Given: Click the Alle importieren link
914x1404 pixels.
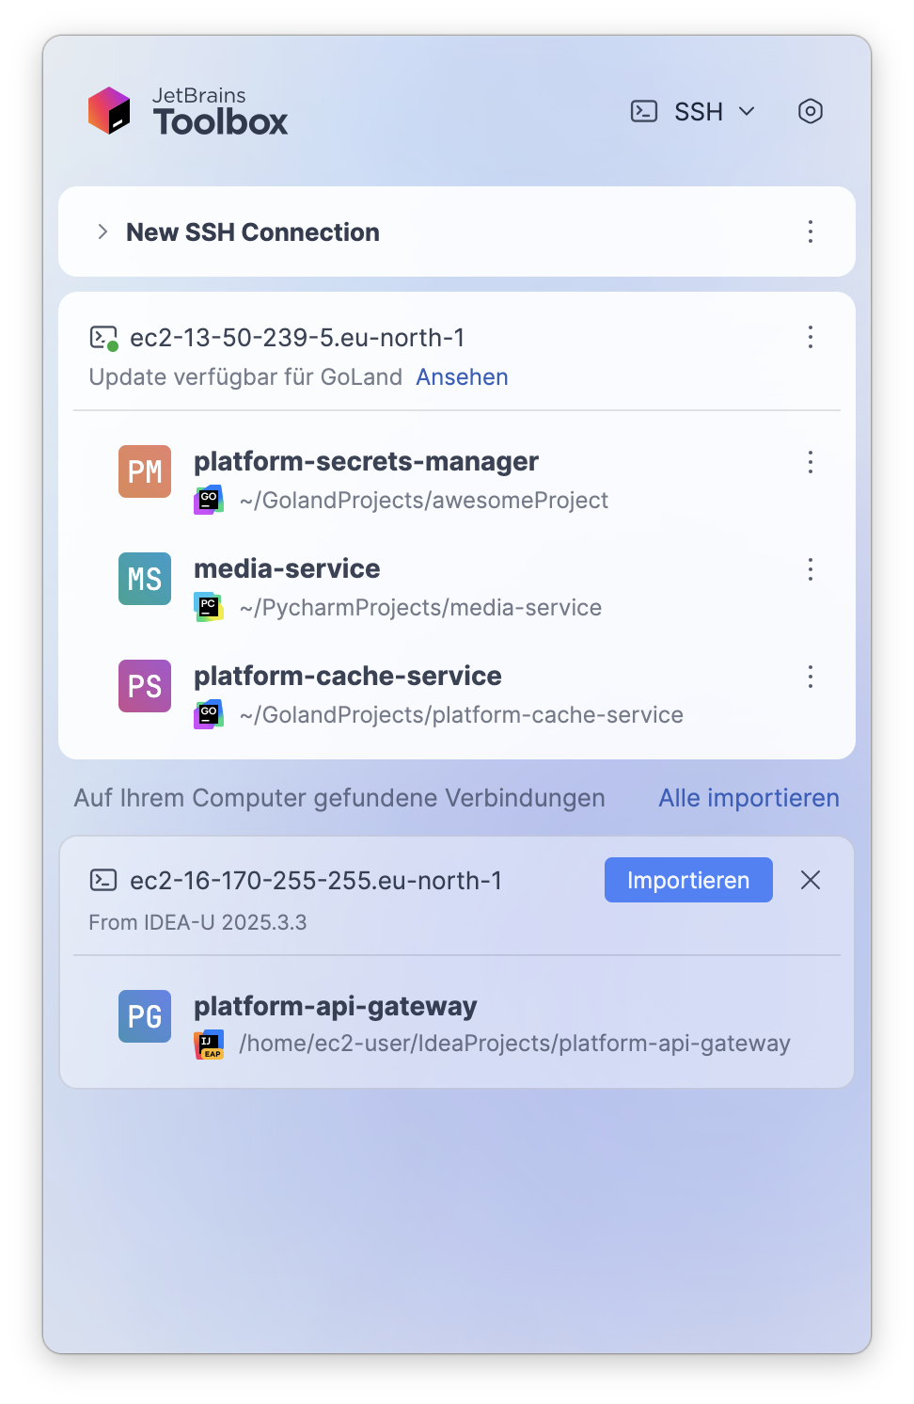Looking at the screenshot, I should (x=749, y=798).
